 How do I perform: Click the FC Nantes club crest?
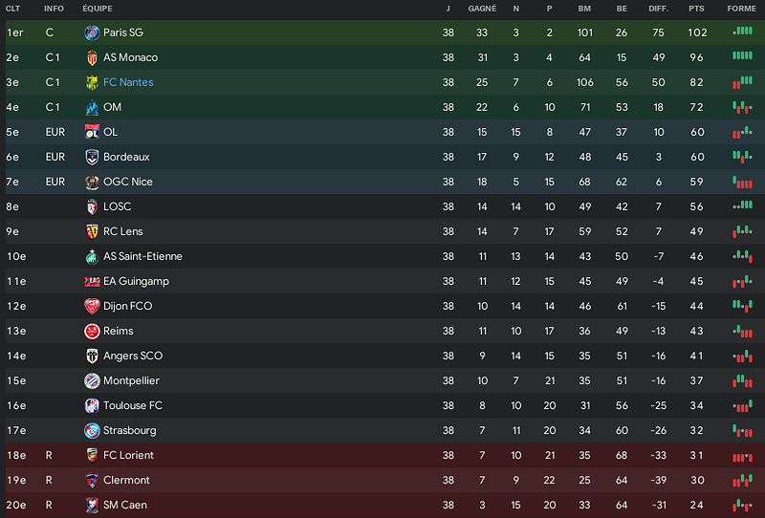click(x=92, y=82)
